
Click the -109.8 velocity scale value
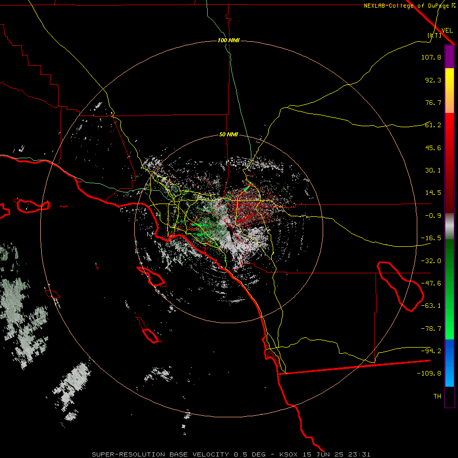click(429, 374)
